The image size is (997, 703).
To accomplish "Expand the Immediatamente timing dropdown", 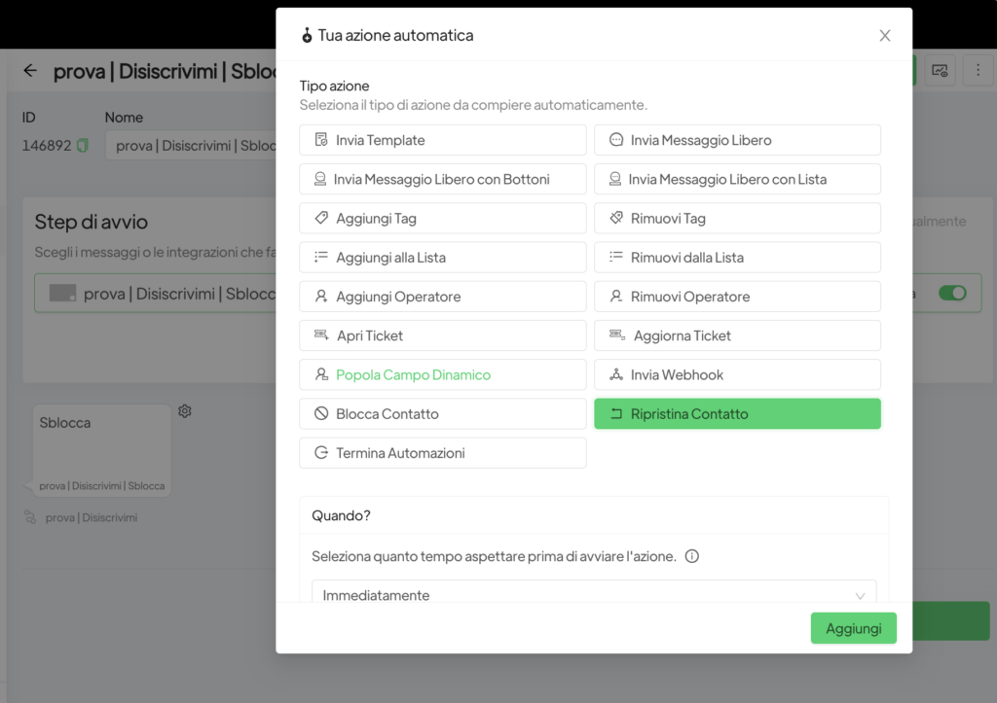I will [594, 594].
